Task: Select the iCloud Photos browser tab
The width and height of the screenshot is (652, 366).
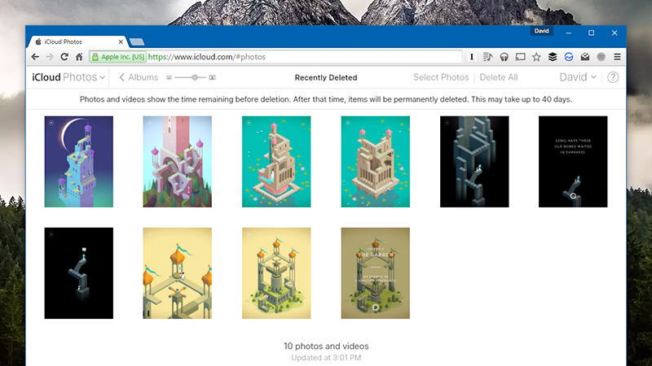Action: [77, 42]
